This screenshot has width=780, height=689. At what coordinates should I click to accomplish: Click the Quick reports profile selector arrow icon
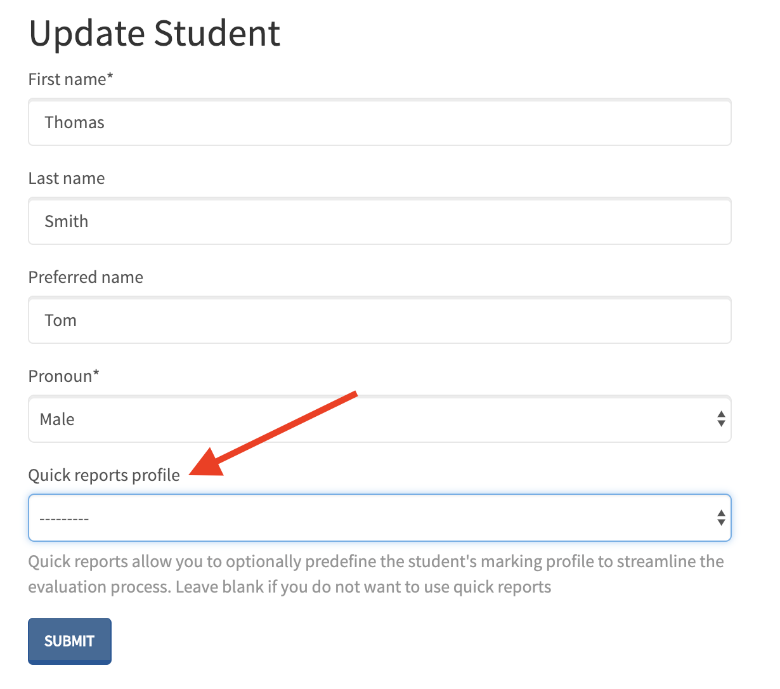pyautogui.click(x=720, y=518)
